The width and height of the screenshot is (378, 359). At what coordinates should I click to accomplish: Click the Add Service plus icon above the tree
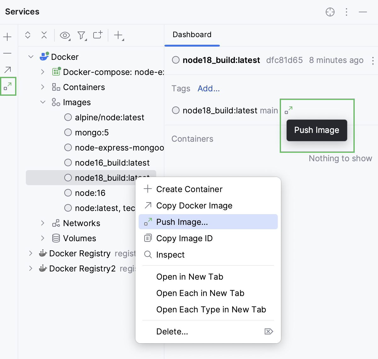tap(7, 37)
